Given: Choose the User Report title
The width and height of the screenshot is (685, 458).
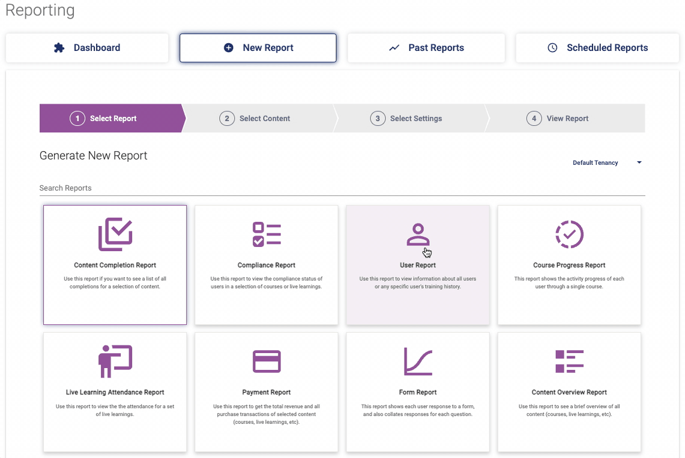Looking at the screenshot, I should [418, 265].
